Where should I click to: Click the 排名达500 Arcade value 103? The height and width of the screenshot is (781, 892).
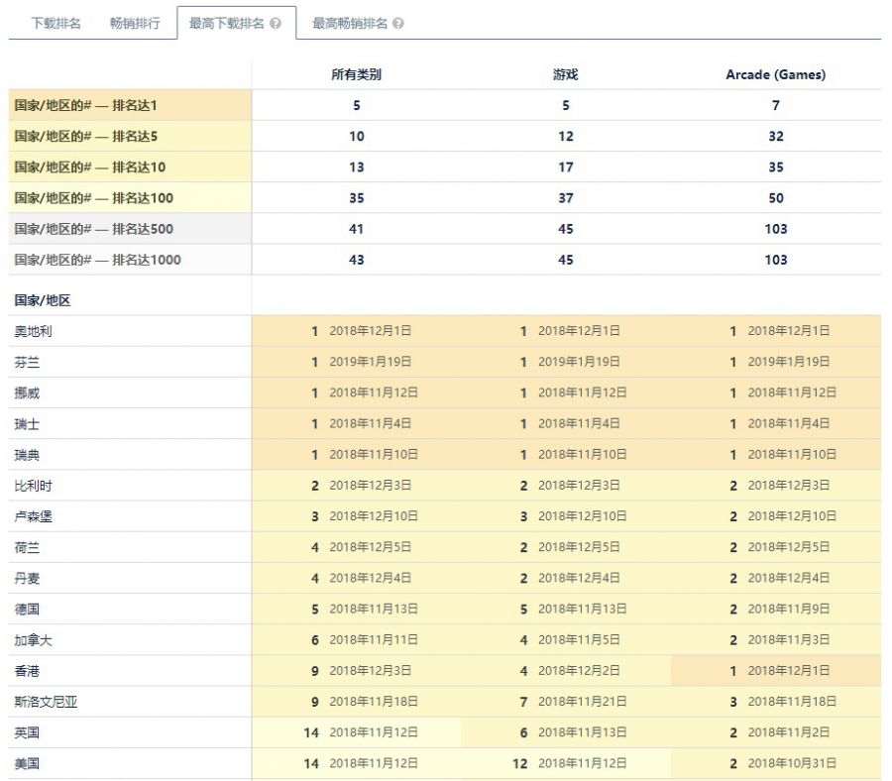pyautogui.click(x=775, y=229)
